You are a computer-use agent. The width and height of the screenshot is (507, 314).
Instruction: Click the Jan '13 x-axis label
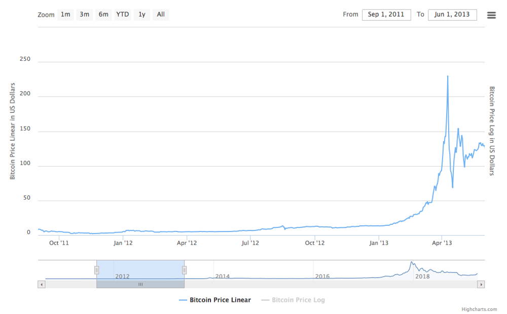[379, 243]
